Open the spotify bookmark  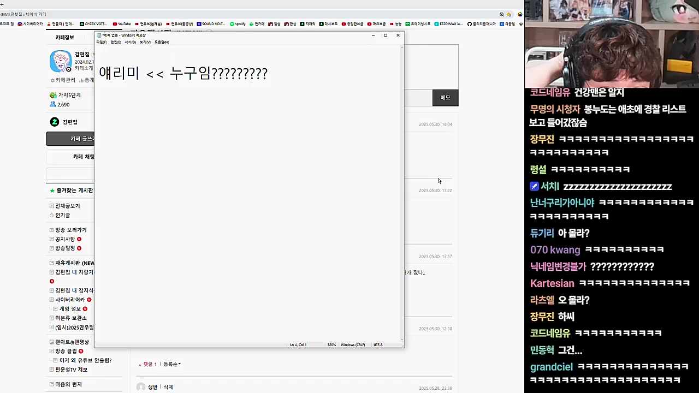point(238,24)
